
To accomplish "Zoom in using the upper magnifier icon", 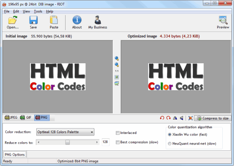I will [117, 59].
